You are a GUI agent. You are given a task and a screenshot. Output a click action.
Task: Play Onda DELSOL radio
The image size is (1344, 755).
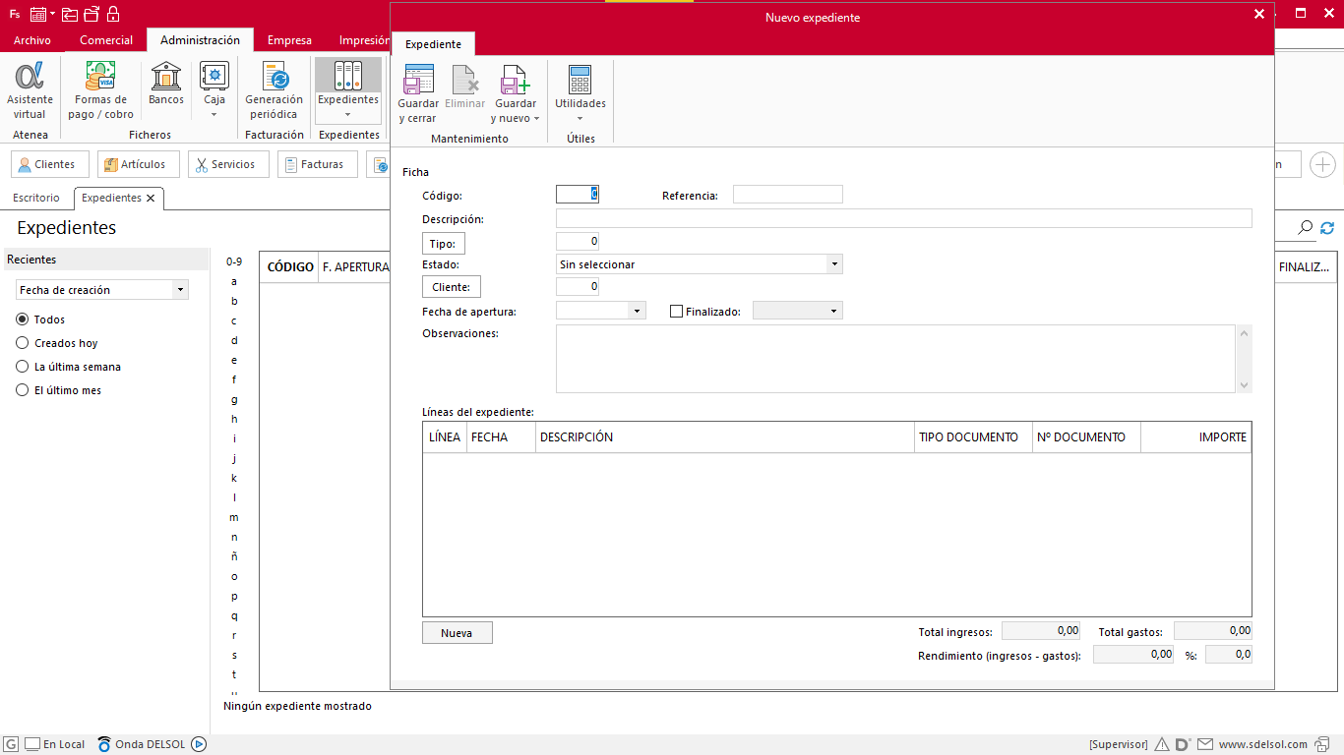199,744
